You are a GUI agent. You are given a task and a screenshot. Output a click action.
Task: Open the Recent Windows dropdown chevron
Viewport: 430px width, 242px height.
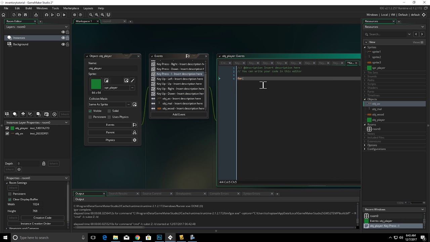[x=423, y=210]
